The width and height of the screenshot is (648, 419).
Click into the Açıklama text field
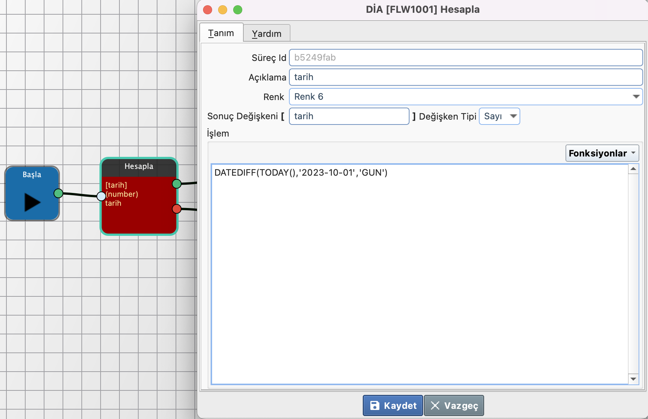[x=465, y=77]
